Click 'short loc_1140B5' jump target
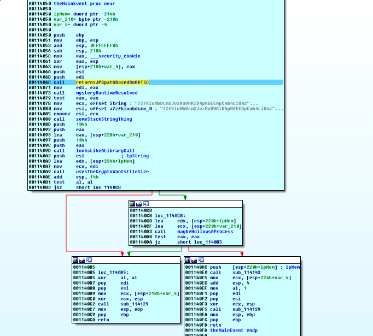Viewport: 373px width, 336px height. click(x=199, y=242)
